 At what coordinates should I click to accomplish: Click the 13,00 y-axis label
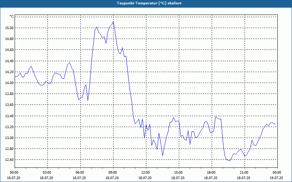(10, 138)
